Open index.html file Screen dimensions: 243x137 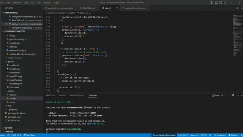click(14, 73)
